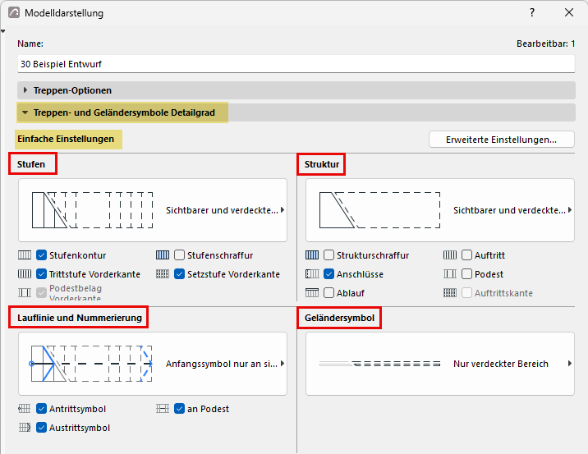Screen dimensions: 588x454
Task: Open Geländersymbol 'Nur verdeckter Bereich' dropdown
Action: (440, 363)
